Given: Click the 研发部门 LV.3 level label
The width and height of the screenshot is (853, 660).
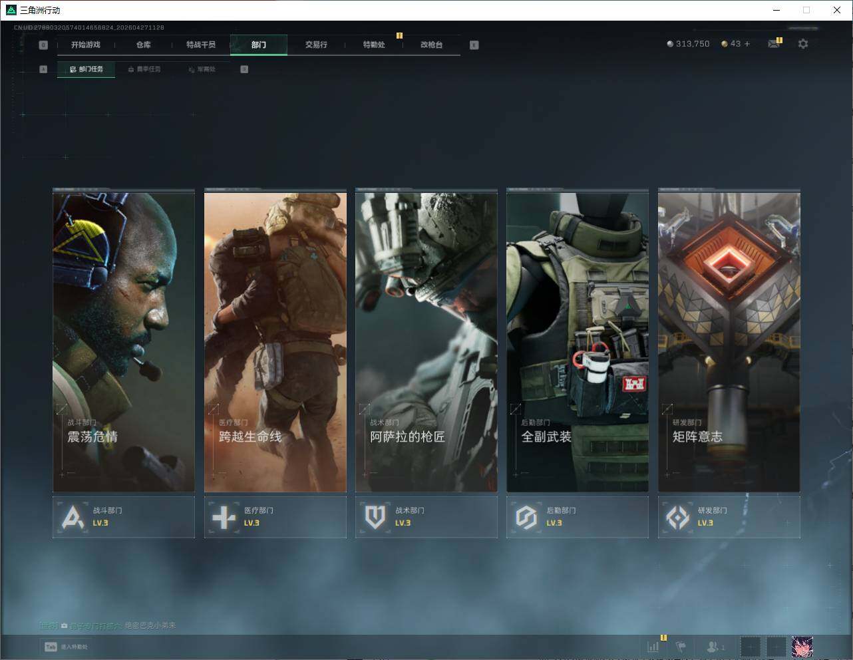Looking at the screenshot, I should (x=705, y=523).
